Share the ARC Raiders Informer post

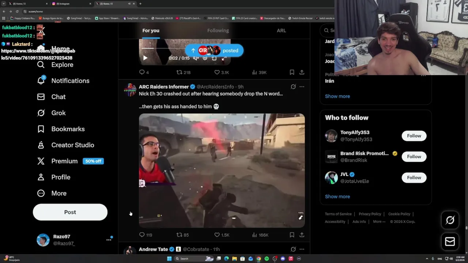click(302, 235)
